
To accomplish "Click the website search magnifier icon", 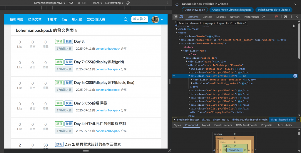I will [x=126, y=19].
